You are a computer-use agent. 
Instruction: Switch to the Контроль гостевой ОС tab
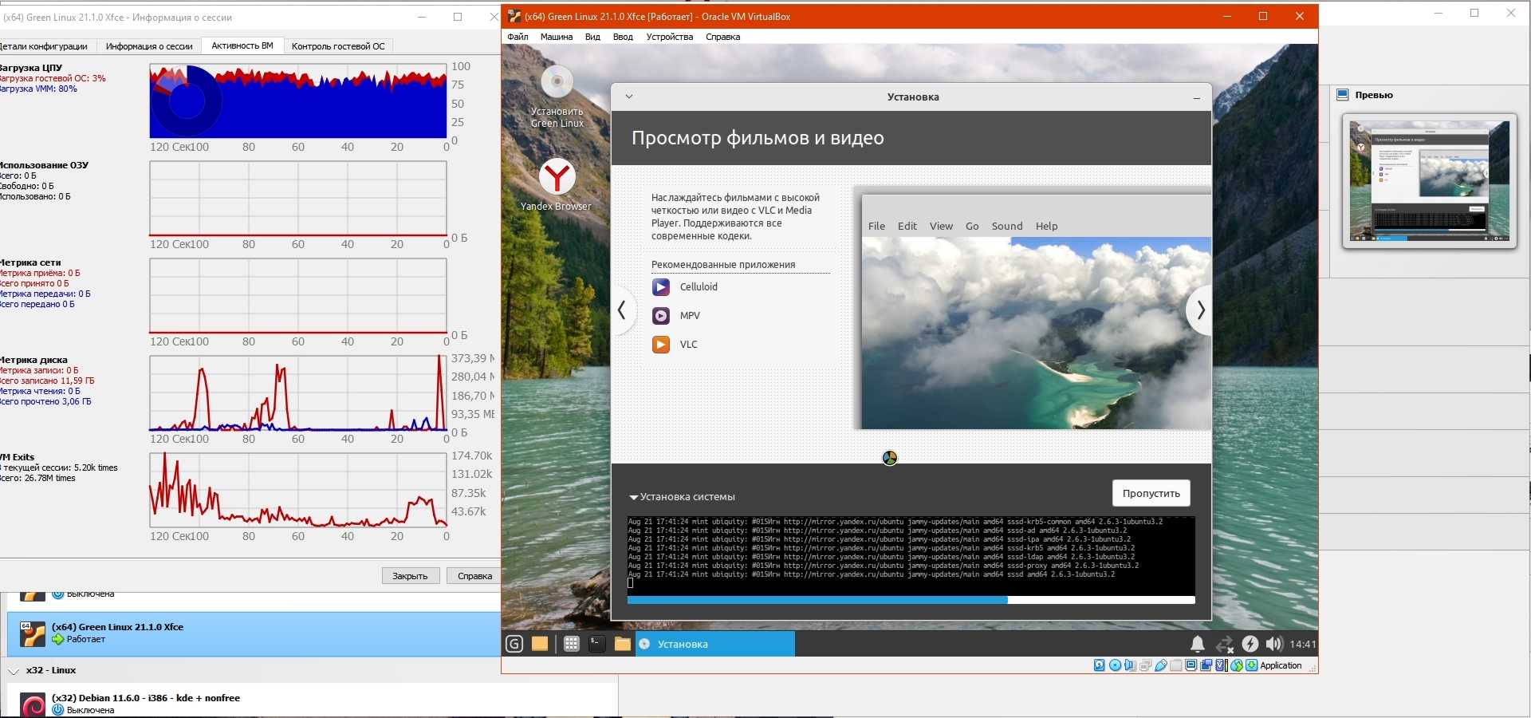(x=338, y=46)
